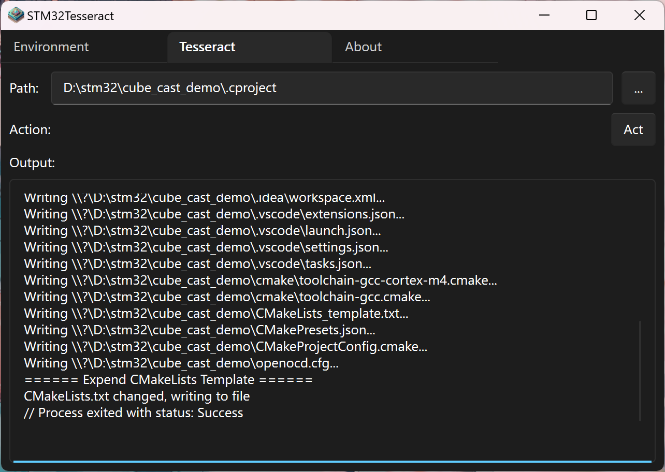Click the .vscode\launch.json log line
Viewport: 665px width, 472px height.
203,231
